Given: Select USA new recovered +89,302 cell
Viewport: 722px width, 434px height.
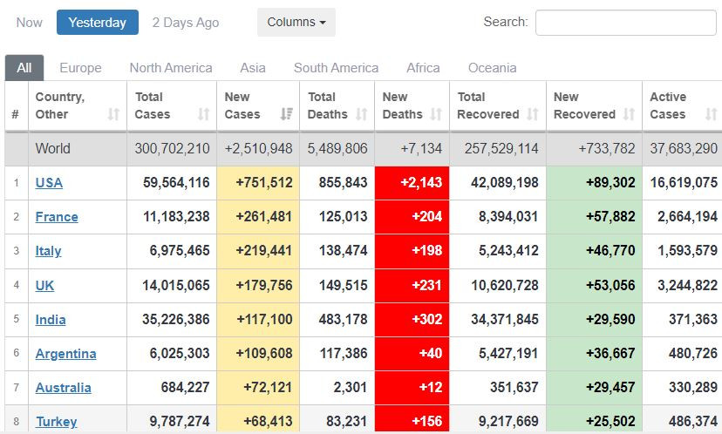Looking at the screenshot, I should click(595, 183).
